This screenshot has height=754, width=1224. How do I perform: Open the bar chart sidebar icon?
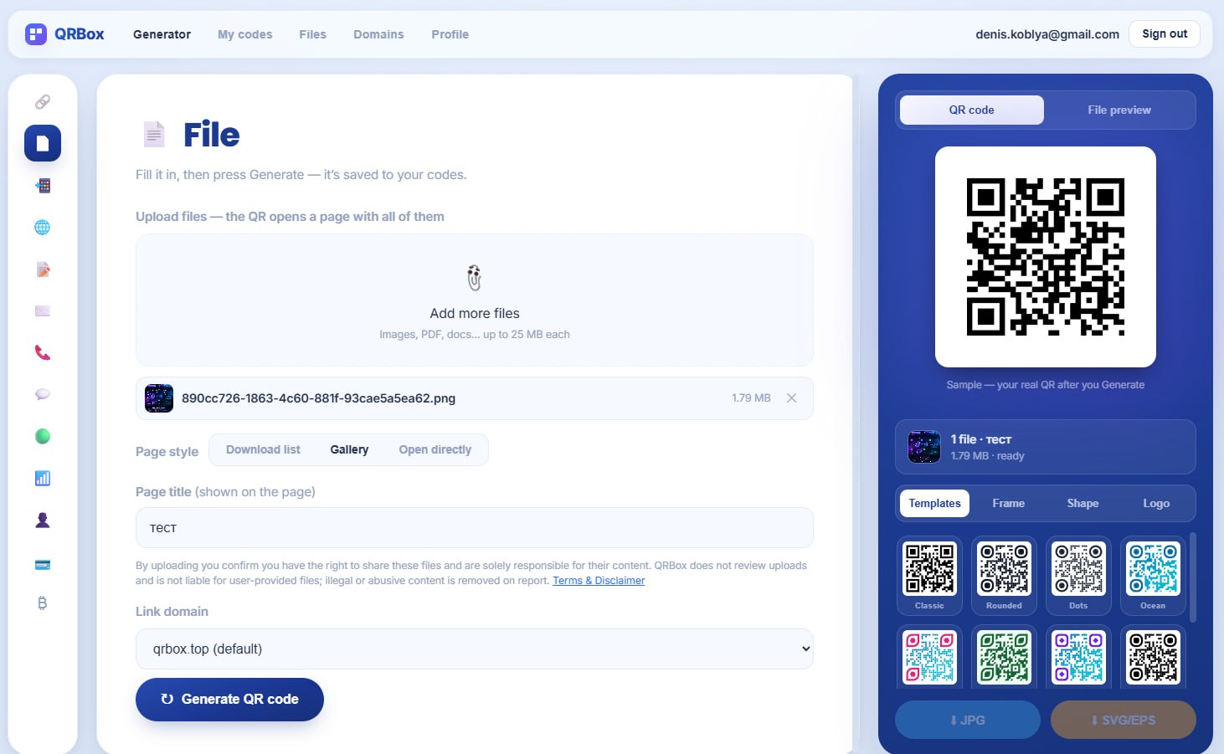click(x=43, y=478)
